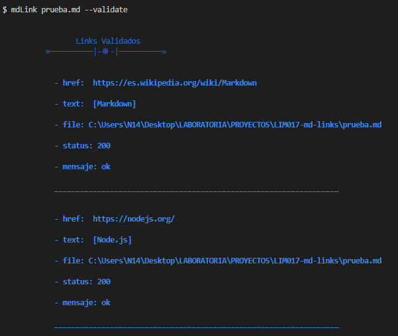The width and height of the screenshot is (398, 336).
Task: Click the dashed separator between the two entries
Action: click(196, 191)
